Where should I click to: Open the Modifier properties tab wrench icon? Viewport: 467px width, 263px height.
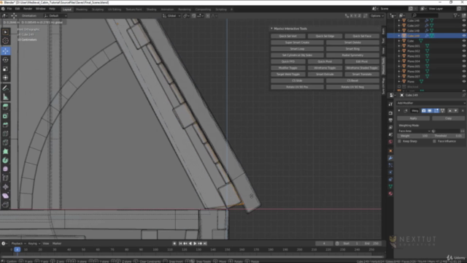390,158
